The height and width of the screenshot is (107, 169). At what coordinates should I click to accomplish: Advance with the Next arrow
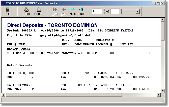[72, 10]
